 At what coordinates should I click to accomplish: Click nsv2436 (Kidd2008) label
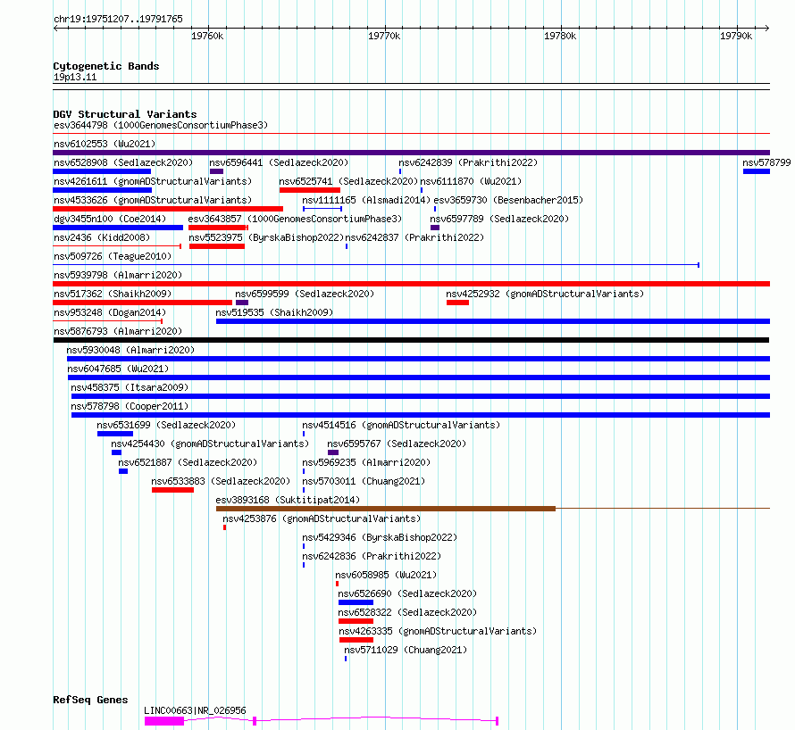coord(102,237)
